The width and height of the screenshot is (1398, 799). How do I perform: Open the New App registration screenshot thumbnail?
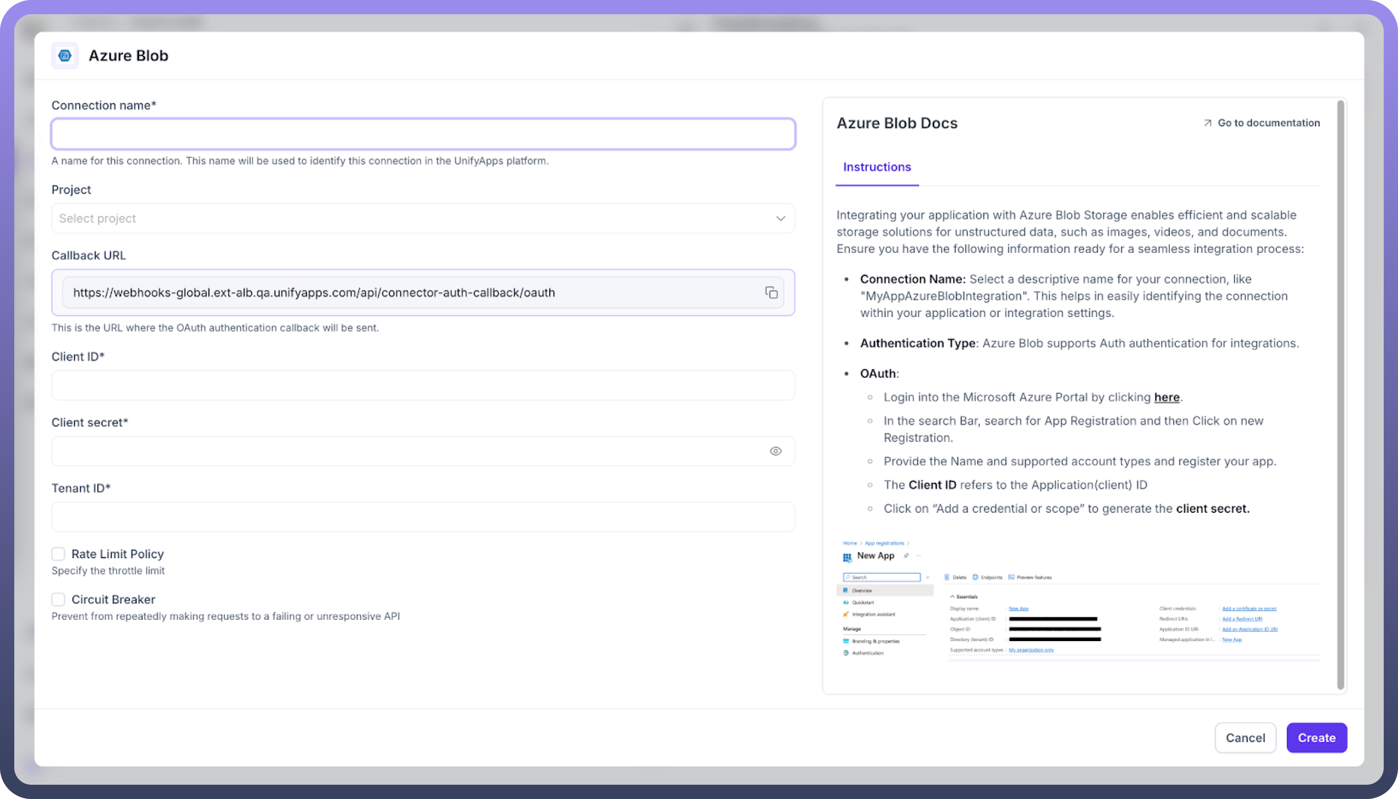pyautogui.click(x=1079, y=601)
